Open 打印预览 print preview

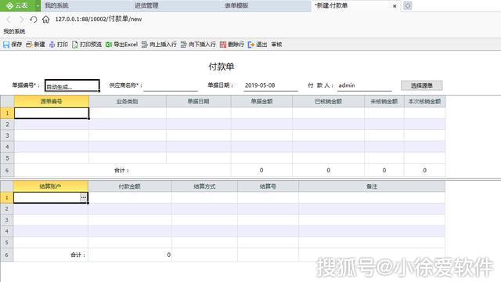coord(87,45)
